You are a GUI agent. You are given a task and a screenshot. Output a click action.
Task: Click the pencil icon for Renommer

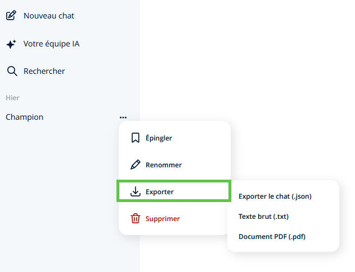pos(136,165)
